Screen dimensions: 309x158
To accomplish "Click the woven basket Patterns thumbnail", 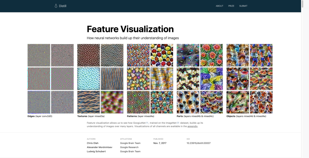I will [138, 55].
